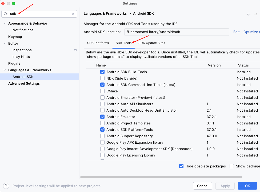Click the Languages & Frameworks breadcrumb

click(105, 13)
